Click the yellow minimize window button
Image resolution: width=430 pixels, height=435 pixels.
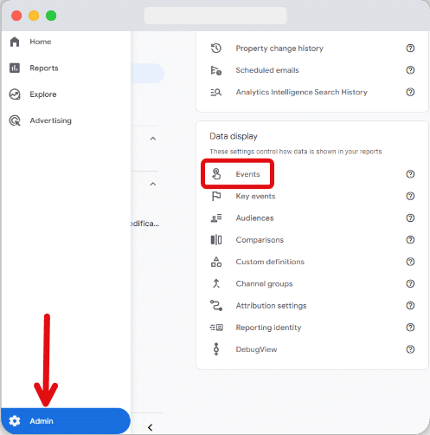click(34, 16)
